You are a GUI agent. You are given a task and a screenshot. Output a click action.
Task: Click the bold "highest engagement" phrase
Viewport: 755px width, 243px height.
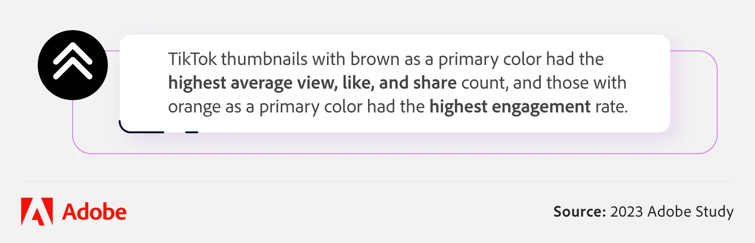510,107
